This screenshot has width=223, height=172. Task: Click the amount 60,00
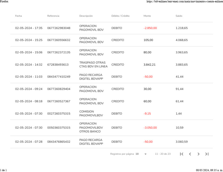click(147, 101)
